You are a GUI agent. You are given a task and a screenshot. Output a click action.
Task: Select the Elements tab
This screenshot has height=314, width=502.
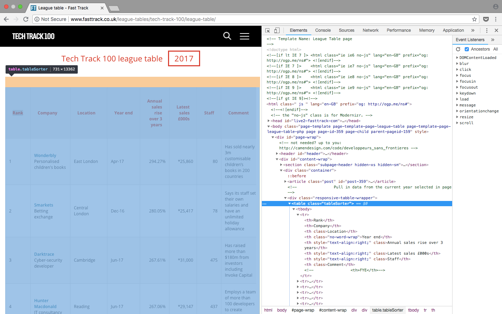tap(298, 30)
